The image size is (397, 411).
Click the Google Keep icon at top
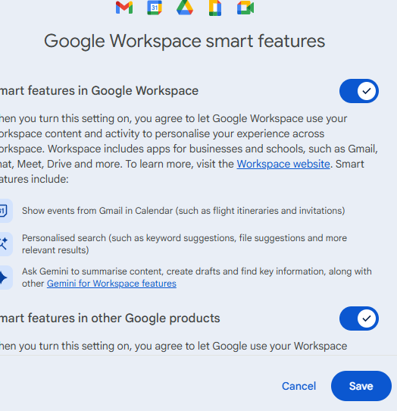[215, 8]
